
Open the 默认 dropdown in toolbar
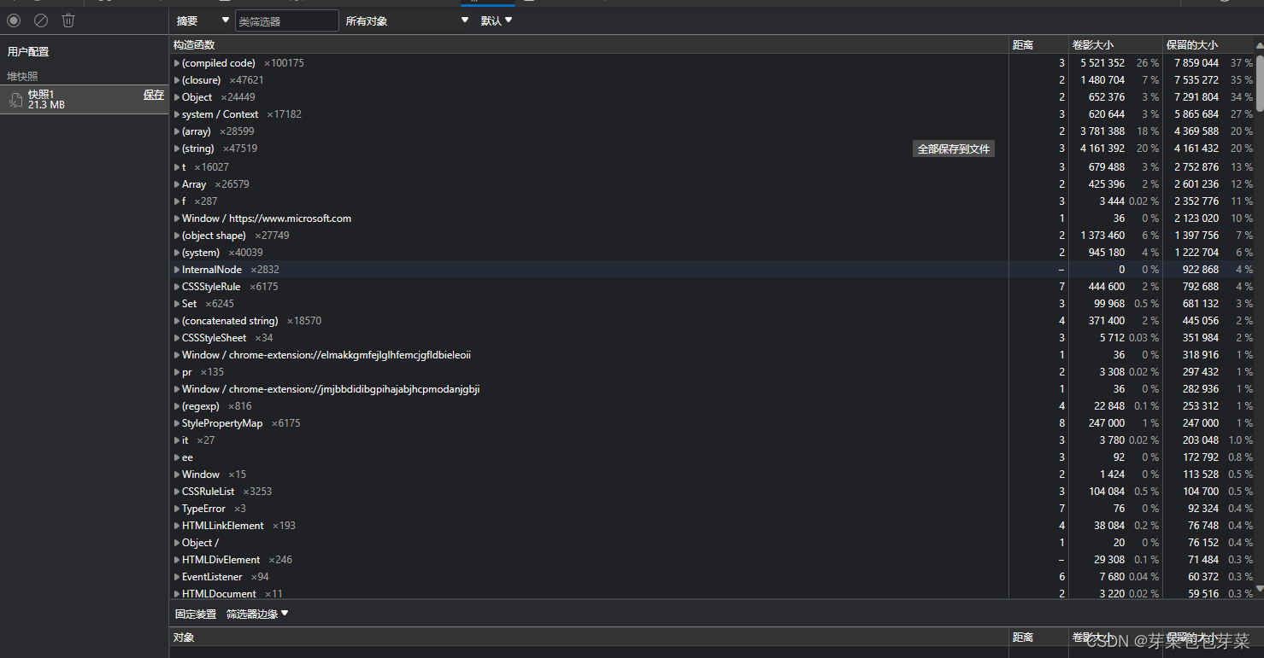point(497,20)
